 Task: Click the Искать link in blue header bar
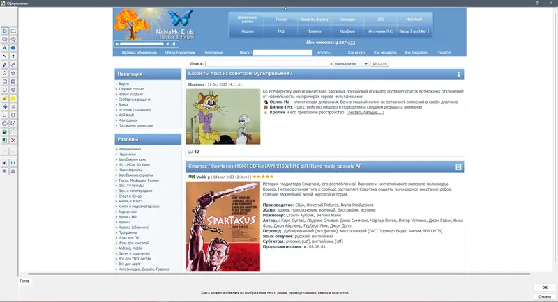(323, 52)
